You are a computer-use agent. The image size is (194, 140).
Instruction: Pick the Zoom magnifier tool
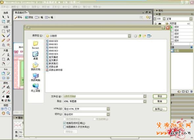click(8, 113)
